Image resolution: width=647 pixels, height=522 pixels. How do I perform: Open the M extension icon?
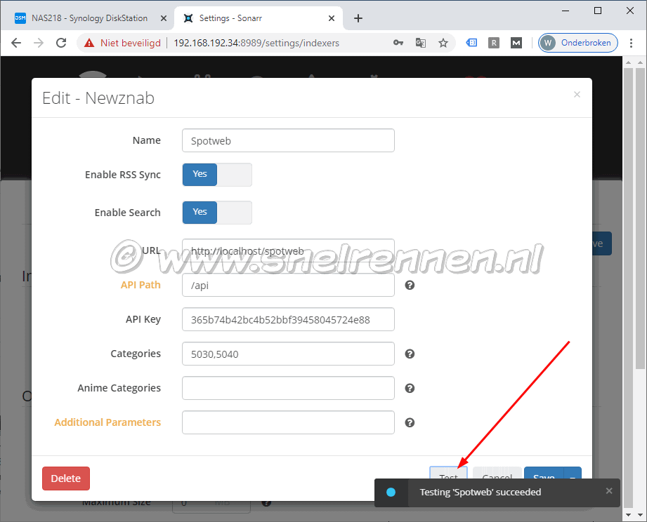coord(516,42)
